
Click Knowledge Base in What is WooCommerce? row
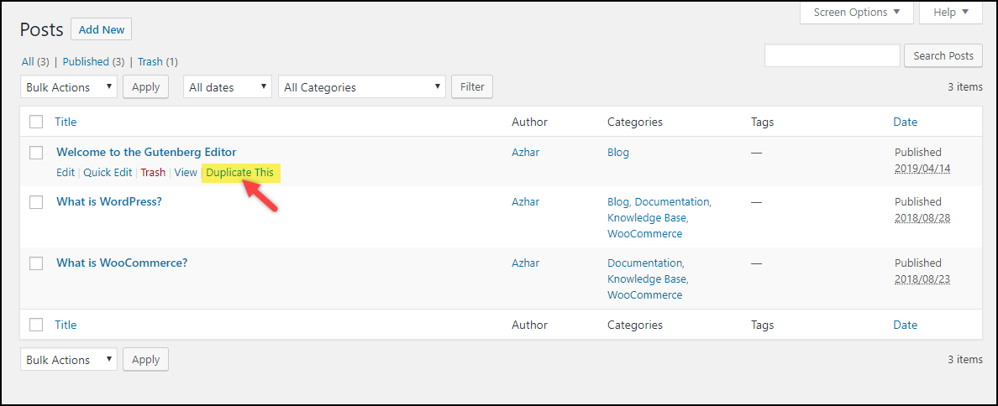(x=647, y=278)
